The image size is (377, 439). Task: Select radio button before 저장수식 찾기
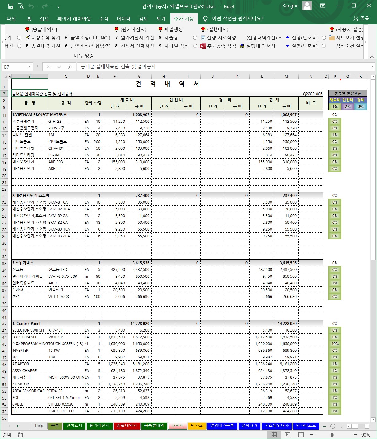(19, 38)
